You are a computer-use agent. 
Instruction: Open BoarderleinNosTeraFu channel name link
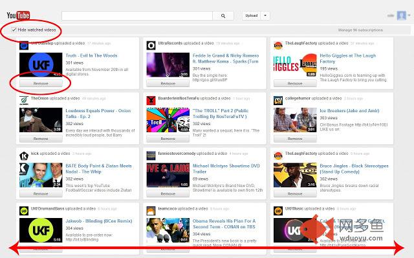point(179,98)
